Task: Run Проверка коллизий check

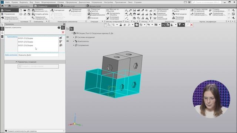Action: (178, 18)
